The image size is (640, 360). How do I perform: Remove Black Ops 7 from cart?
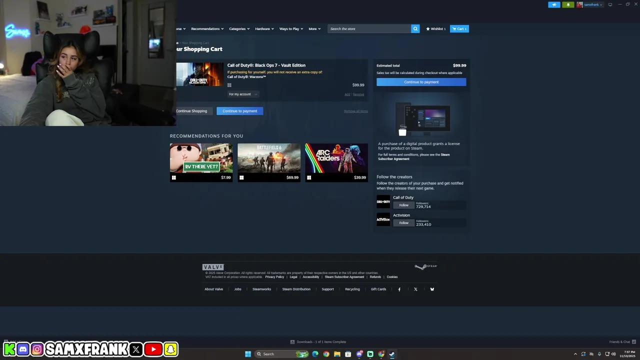coord(358,94)
